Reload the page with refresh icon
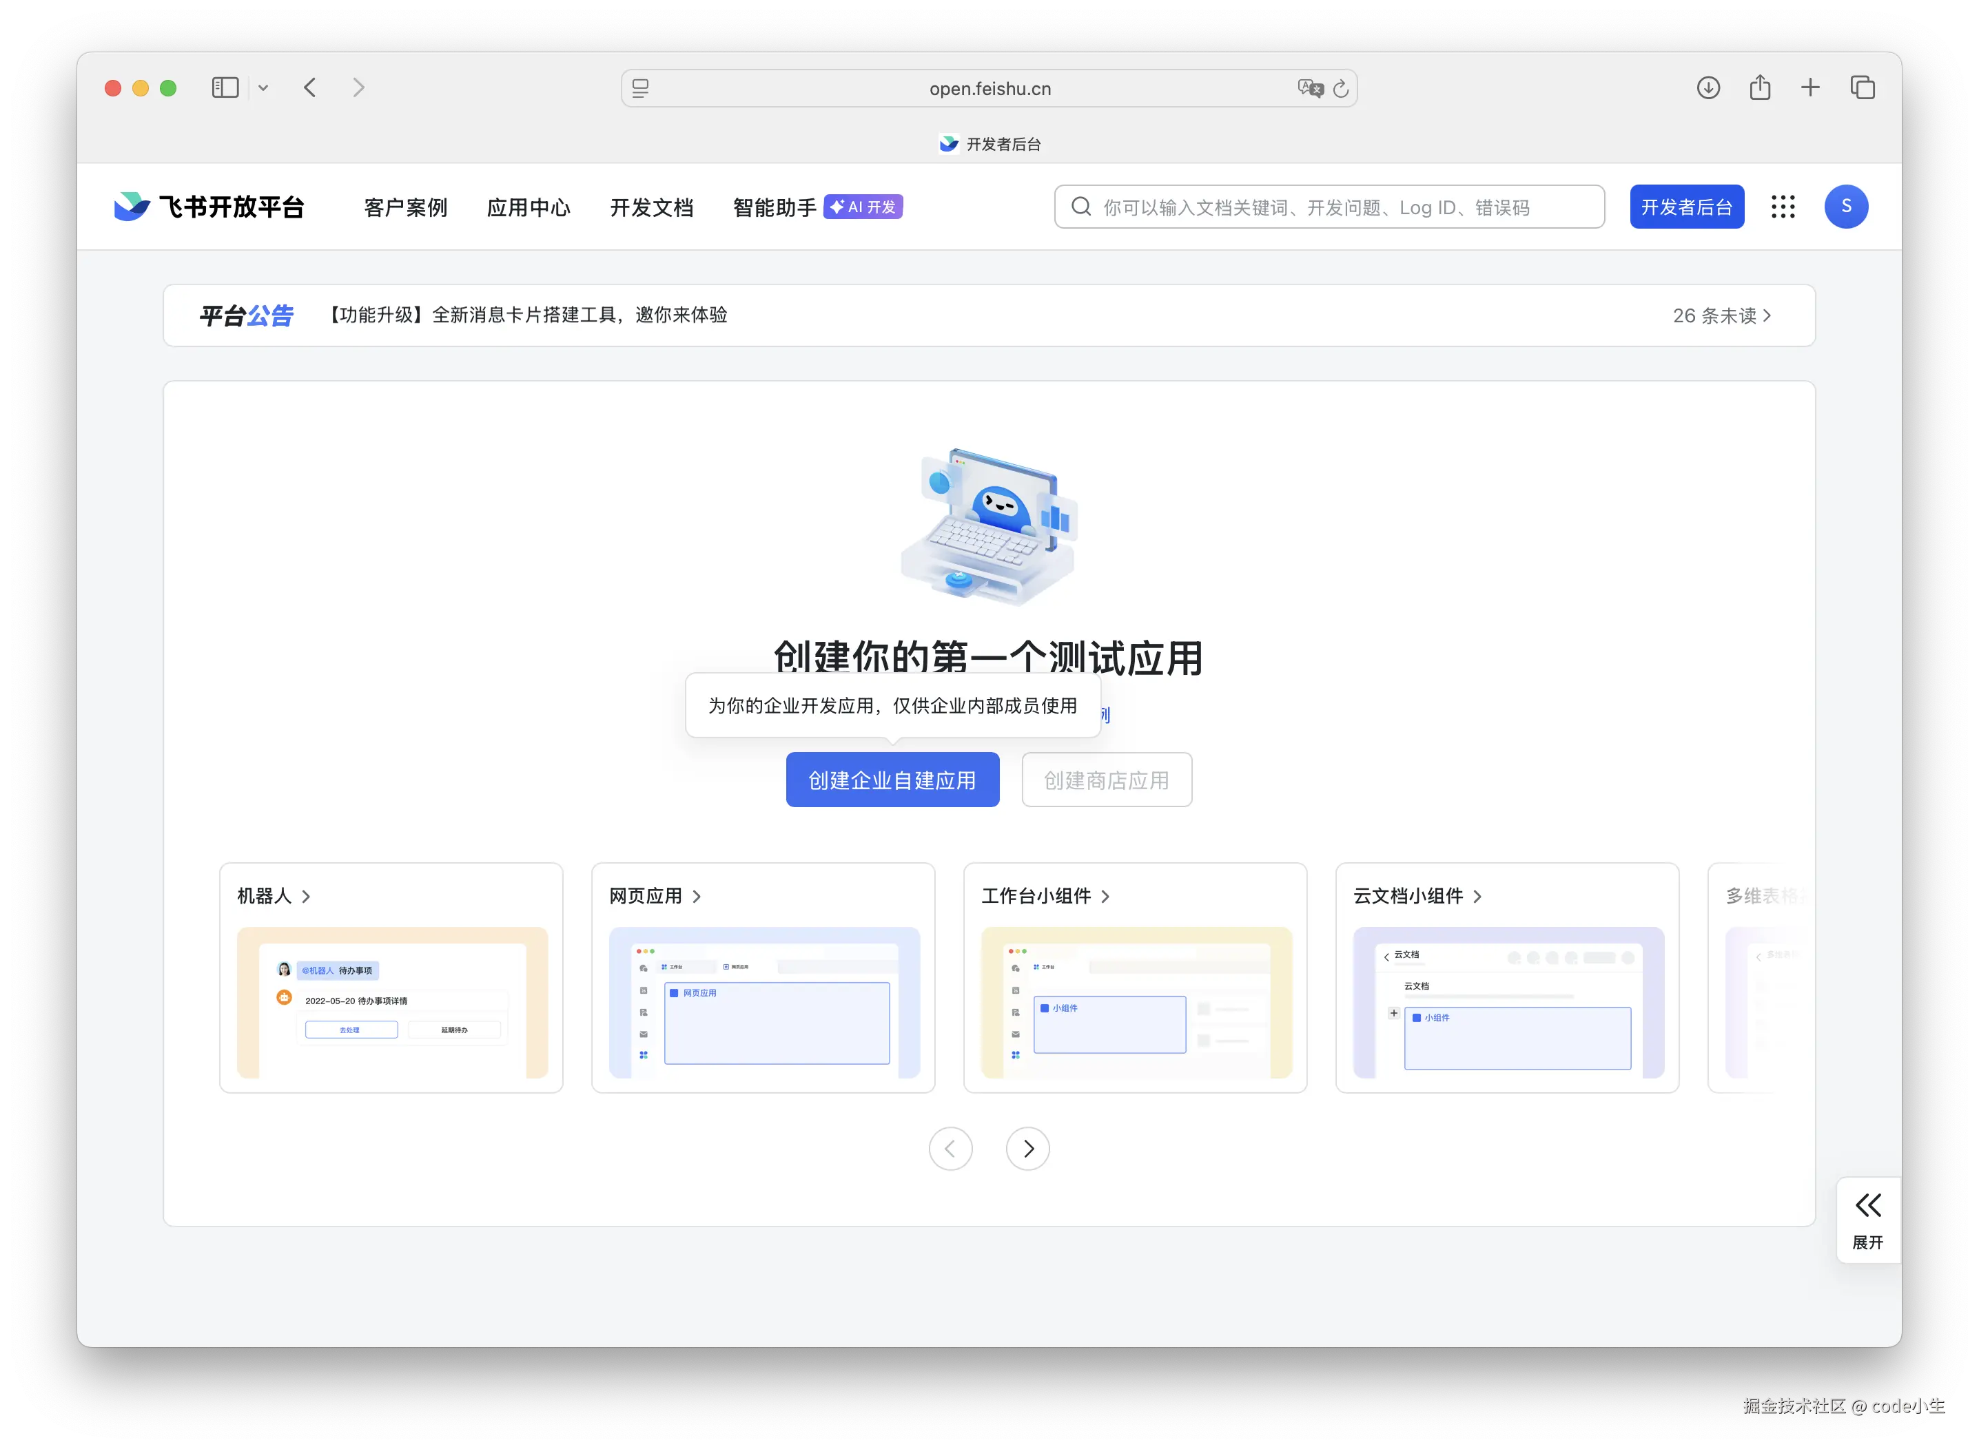This screenshot has height=1449, width=1979. tap(1340, 89)
